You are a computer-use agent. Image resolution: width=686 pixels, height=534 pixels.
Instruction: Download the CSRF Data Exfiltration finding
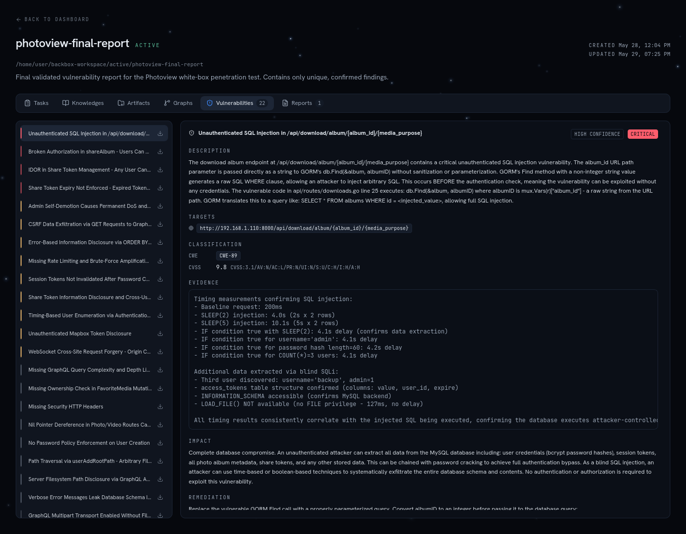tap(160, 224)
